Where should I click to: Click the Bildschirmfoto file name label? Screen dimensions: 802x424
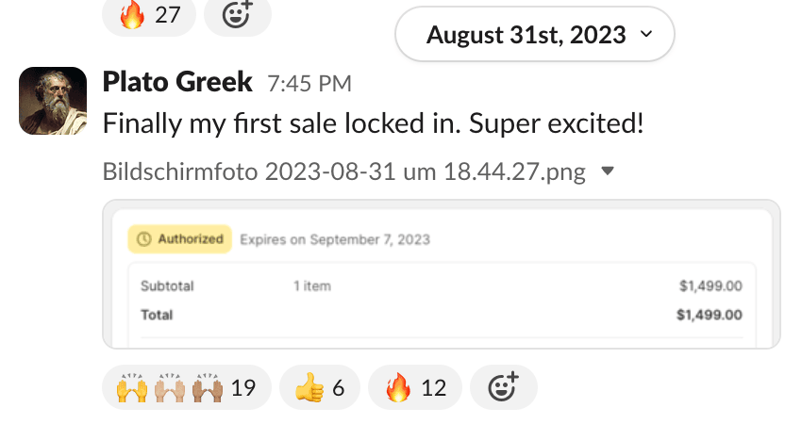click(344, 172)
